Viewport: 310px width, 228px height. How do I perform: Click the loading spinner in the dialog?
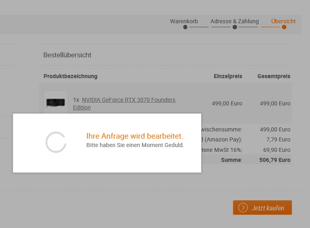pyautogui.click(x=56, y=142)
